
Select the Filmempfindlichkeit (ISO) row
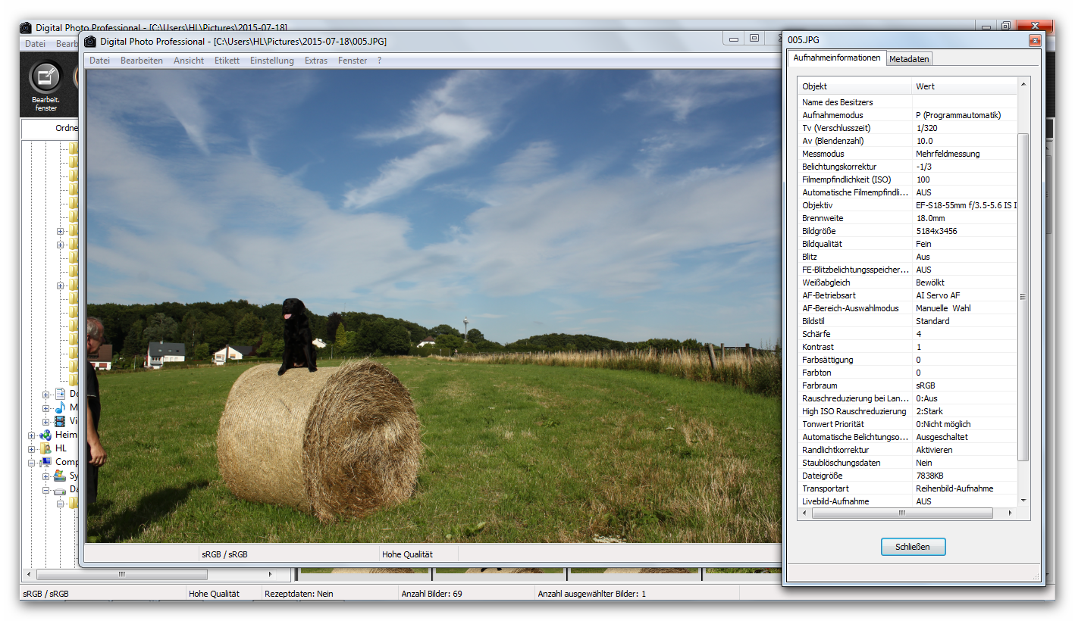[x=907, y=179]
